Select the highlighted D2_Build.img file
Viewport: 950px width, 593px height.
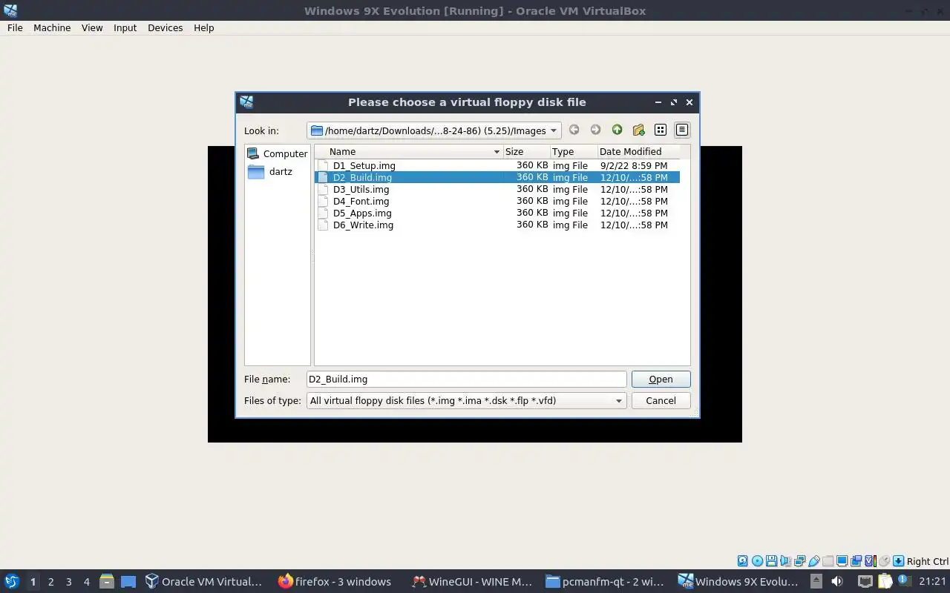point(497,177)
